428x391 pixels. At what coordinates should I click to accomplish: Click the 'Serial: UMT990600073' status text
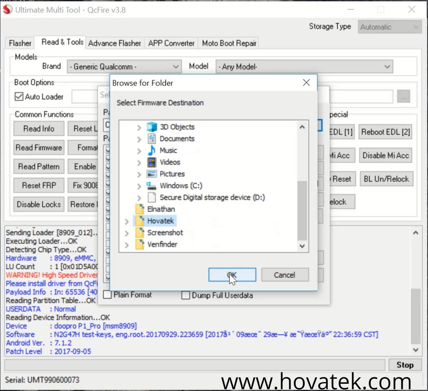[x=42, y=380]
